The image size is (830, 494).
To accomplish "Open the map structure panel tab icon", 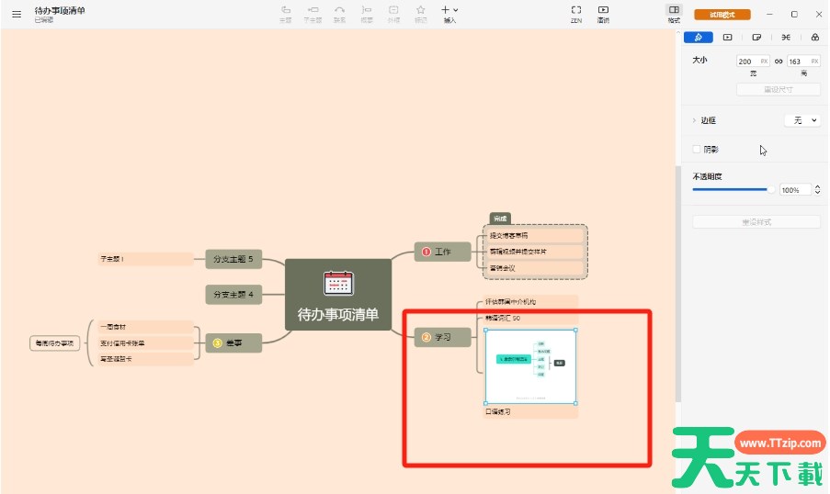I will pos(785,38).
